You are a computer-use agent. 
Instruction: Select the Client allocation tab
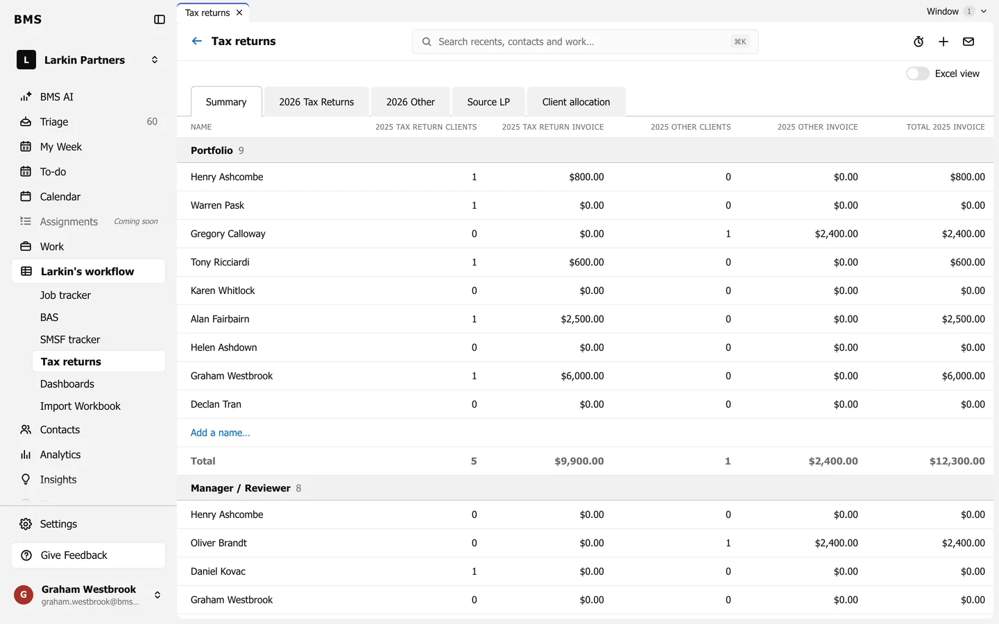(x=576, y=102)
